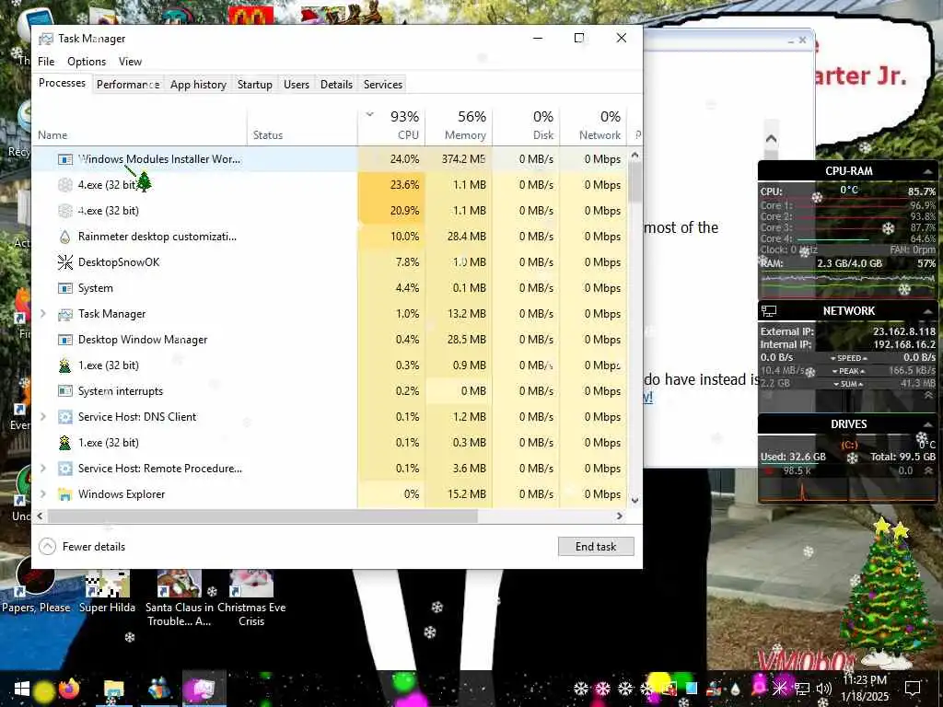Sort by the Network column header
The image size is (943, 707).
[x=594, y=127]
